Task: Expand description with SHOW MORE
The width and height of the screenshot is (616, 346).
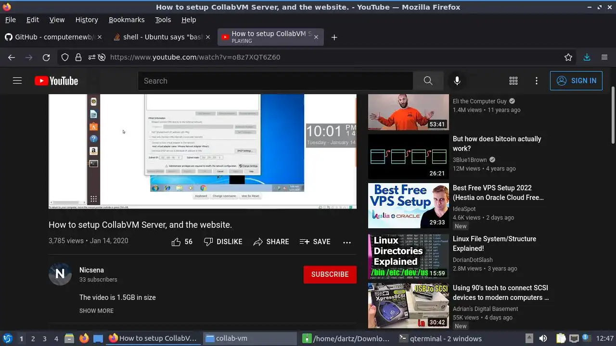Action: tap(96, 311)
